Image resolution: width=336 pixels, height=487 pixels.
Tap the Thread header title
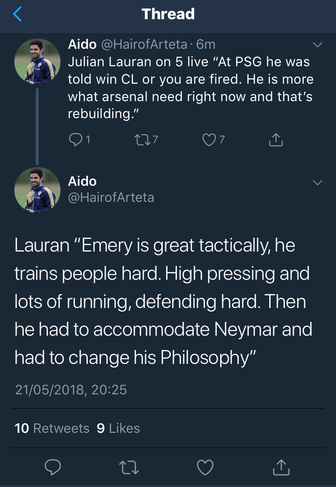coord(168,14)
